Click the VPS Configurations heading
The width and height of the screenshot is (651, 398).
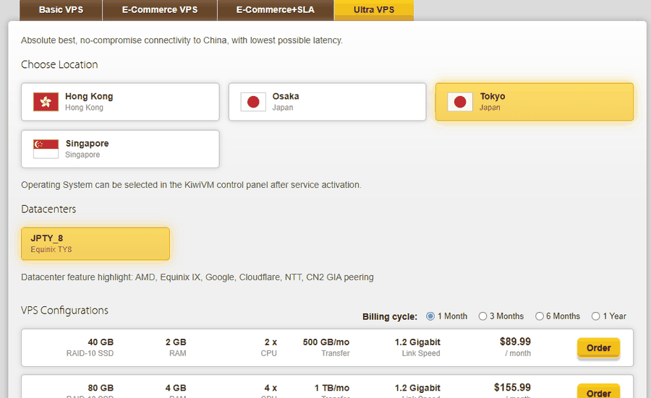pyautogui.click(x=65, y=311)
